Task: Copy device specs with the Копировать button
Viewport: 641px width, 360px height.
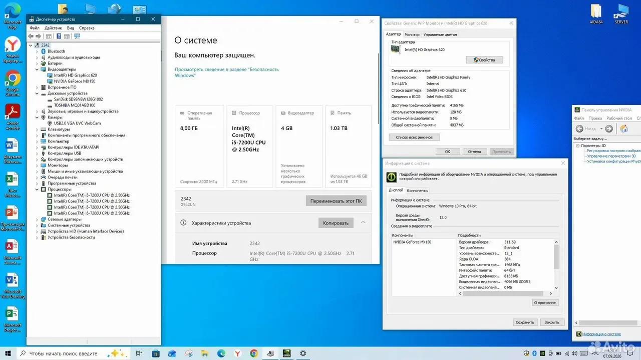Action: tap(336, 223)
